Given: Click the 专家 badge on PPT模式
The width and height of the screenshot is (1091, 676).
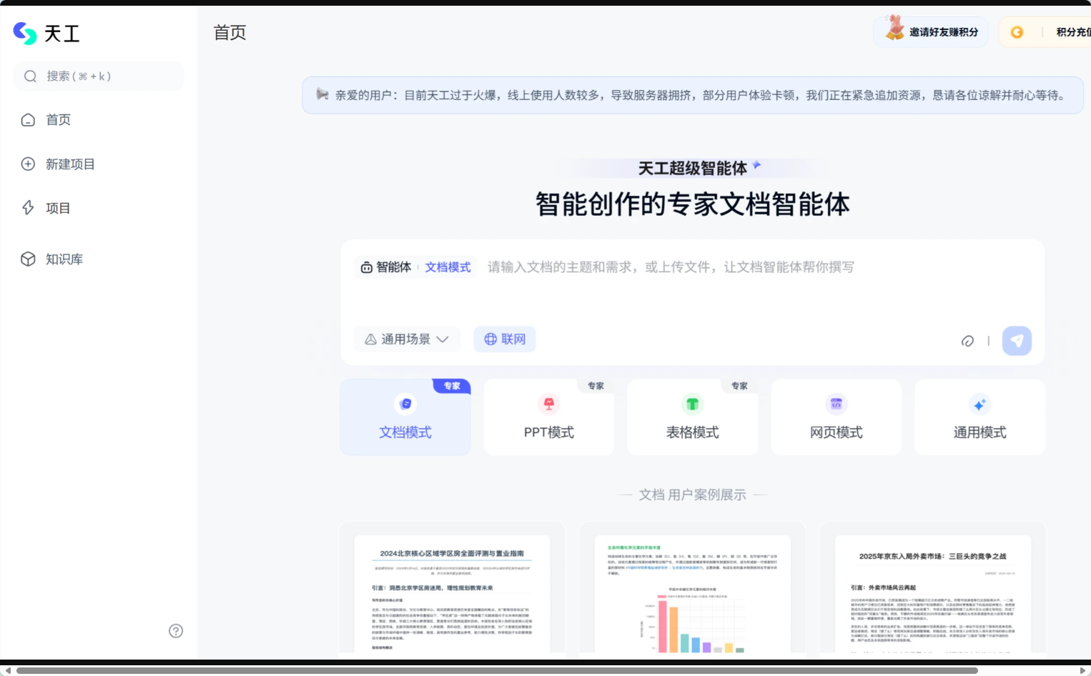Looking at the screenshot, I should coord(596,386).
